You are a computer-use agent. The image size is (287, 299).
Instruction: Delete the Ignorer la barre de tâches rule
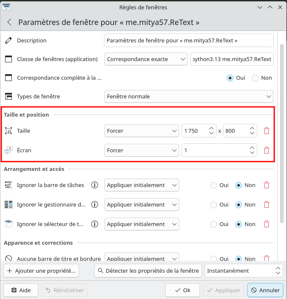point(267,185)
